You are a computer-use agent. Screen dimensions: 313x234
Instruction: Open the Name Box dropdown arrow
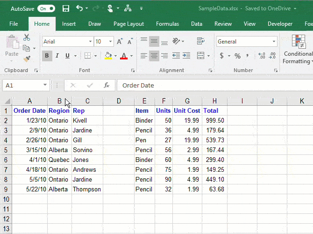[45, 85]
